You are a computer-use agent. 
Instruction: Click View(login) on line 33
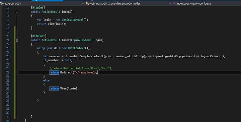click(x=69, y=88)
